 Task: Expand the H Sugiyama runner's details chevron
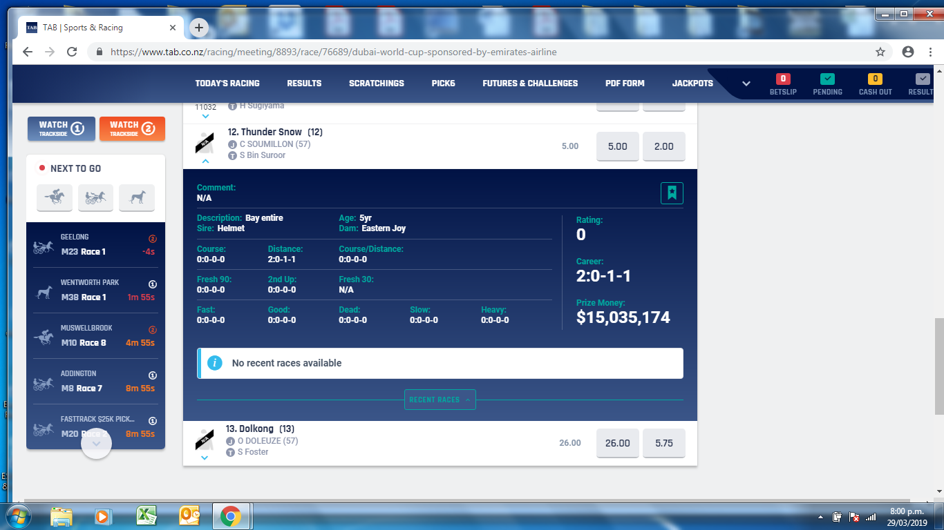pos(205,116)
